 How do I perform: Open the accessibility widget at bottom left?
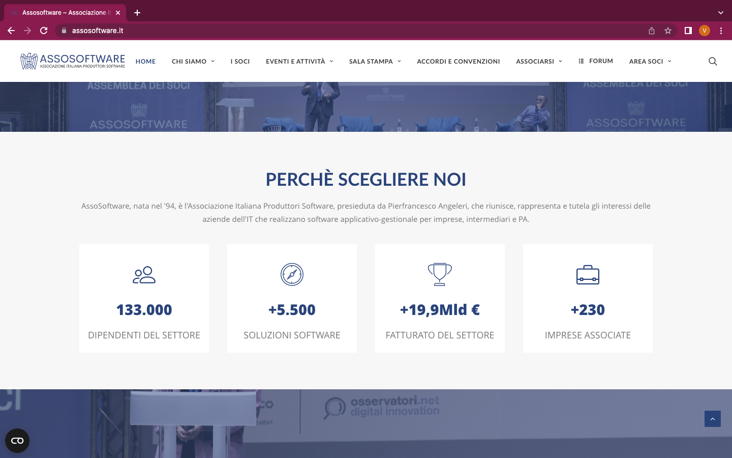click(x=17, y=440)
